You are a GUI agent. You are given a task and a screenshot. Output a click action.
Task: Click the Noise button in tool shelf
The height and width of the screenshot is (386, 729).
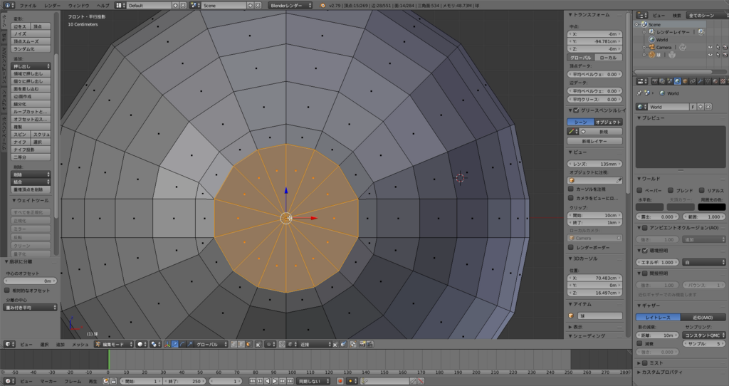coord(31,34)
